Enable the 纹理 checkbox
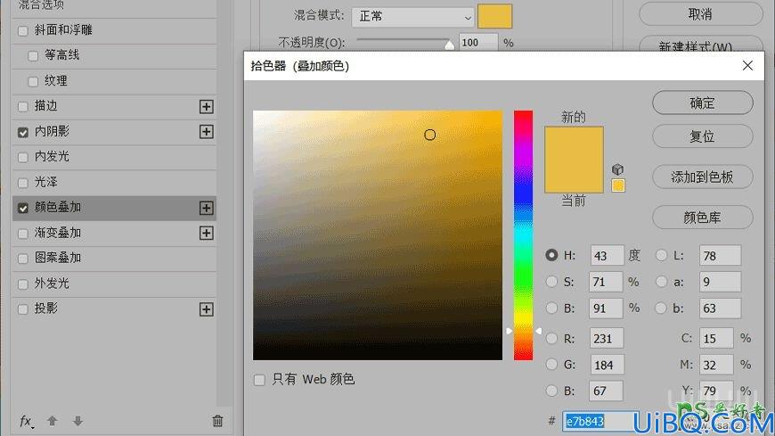 (x=33, y=82)
